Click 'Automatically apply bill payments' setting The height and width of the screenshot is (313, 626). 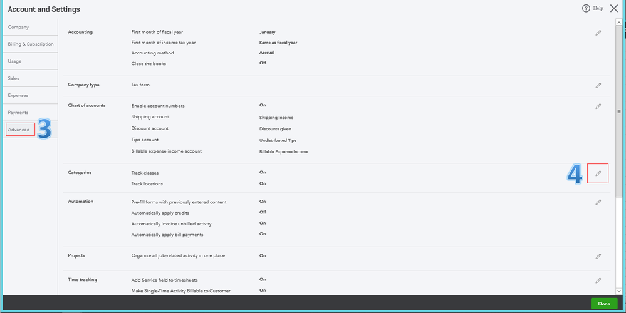click(167, 235)
